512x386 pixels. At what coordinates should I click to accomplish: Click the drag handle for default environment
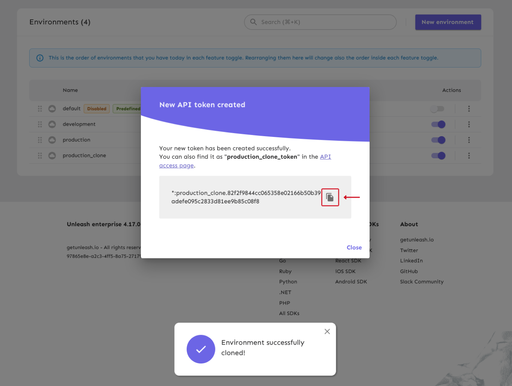[x=40, y=109]
